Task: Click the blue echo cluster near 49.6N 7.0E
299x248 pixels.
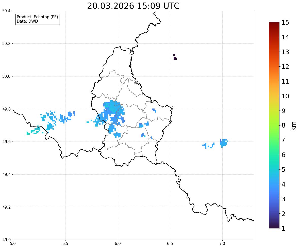Action: [x=224, y=143]
